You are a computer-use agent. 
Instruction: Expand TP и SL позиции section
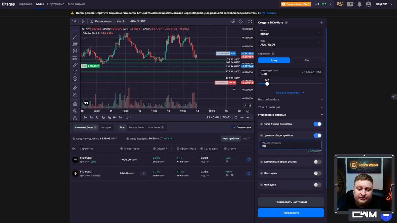coord(291,107)
